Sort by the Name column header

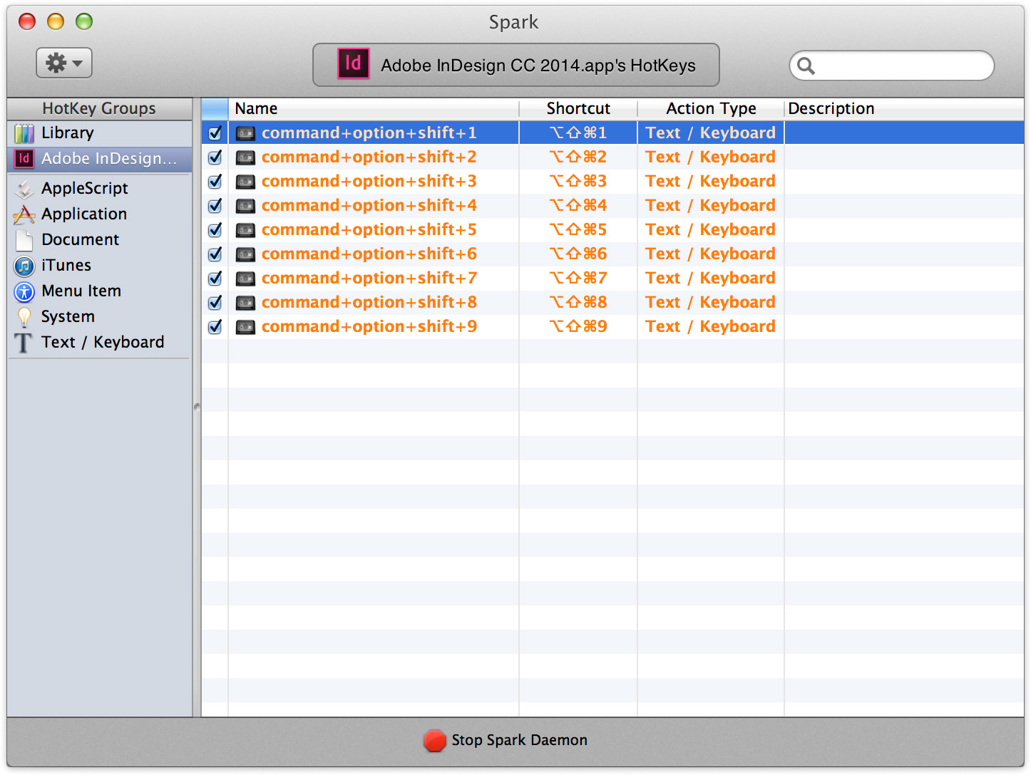click(374, 109)
